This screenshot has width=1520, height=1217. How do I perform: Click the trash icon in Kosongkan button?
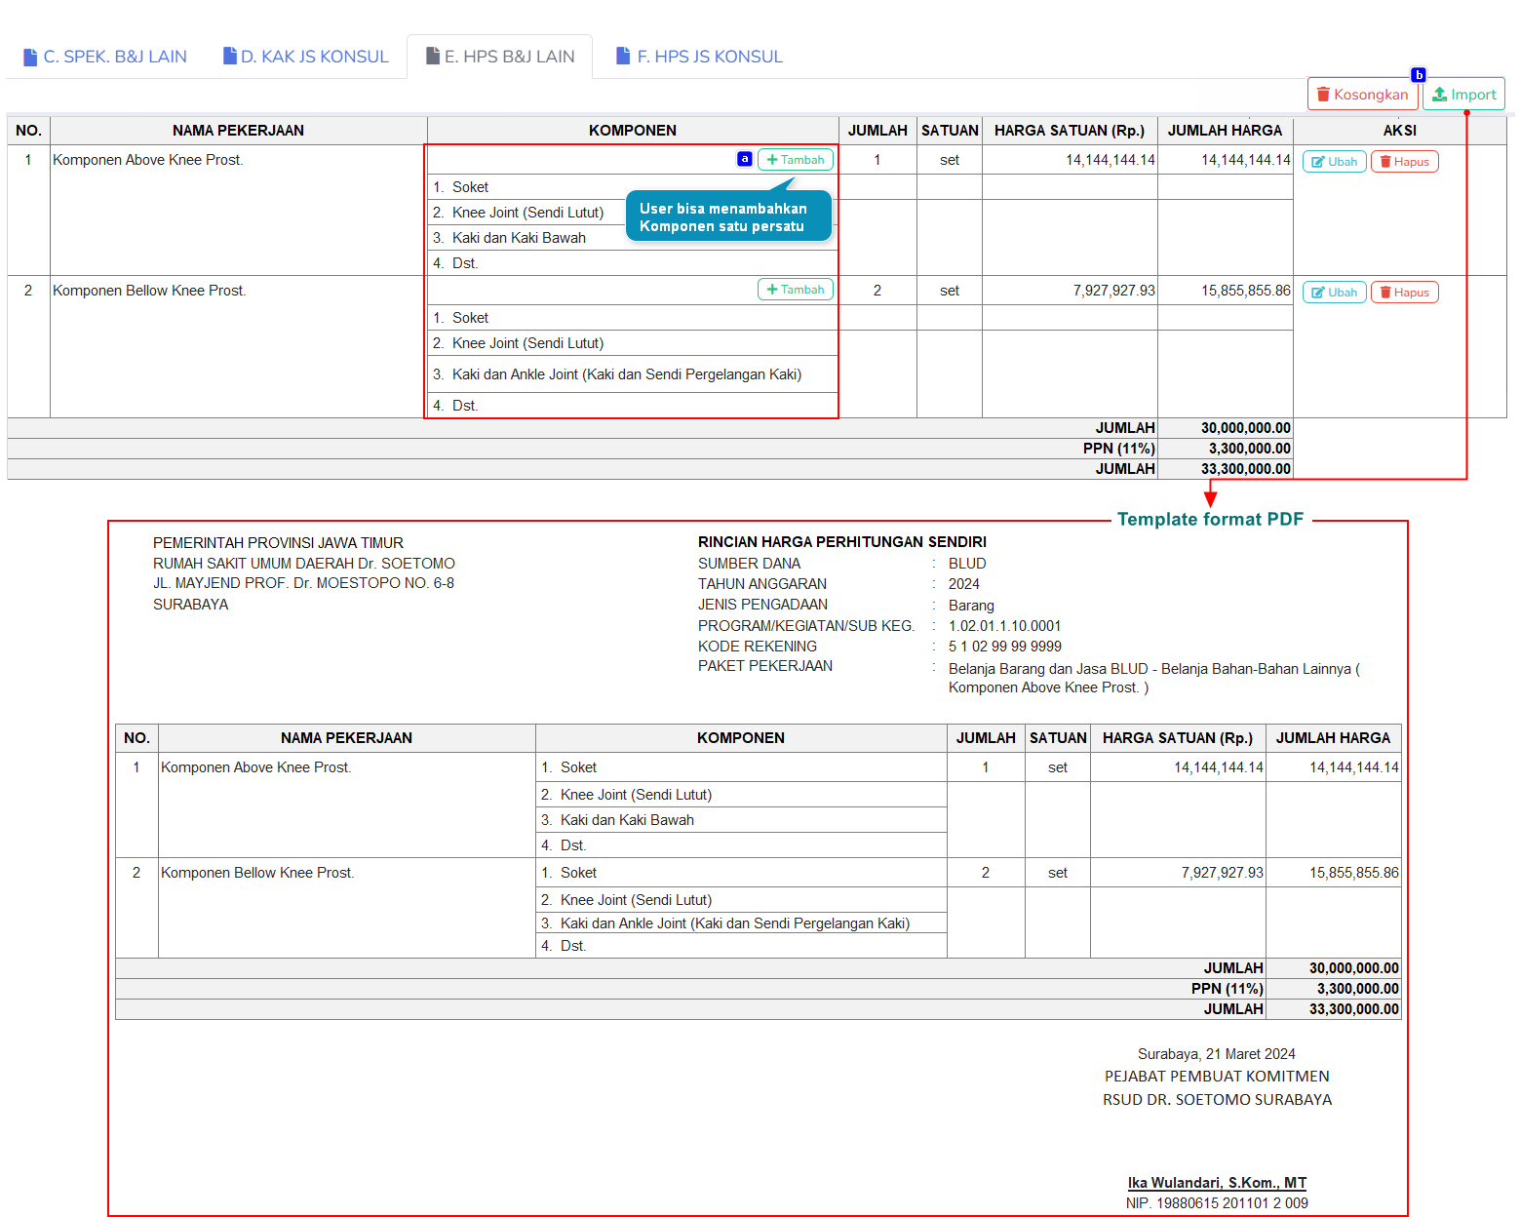click(1323, 95)
